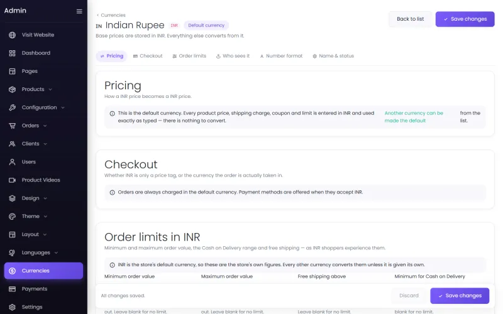Expand the Layout submenu chevron

(45, 234)
